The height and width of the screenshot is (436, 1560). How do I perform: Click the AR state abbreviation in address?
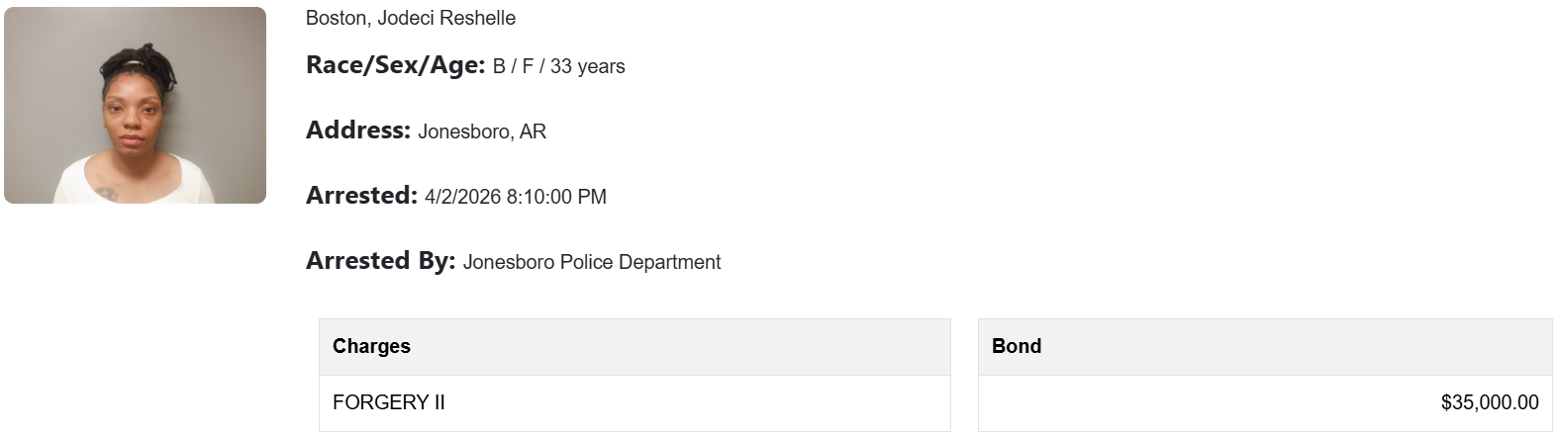tap(533, 131)
